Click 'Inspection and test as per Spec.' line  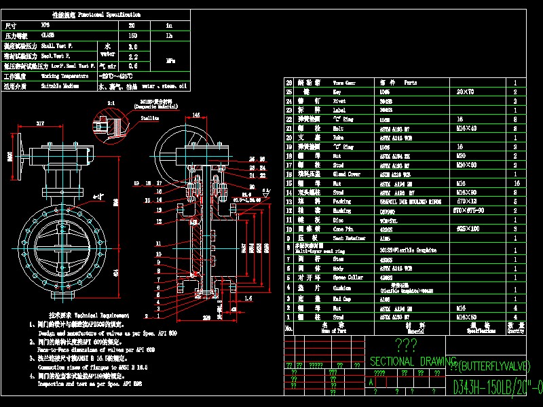pos(90,384)
